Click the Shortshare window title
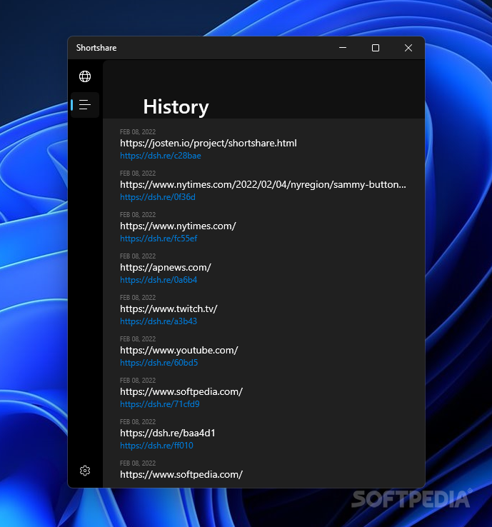Screen dimensions: 492x527 [x=96, y=48]
